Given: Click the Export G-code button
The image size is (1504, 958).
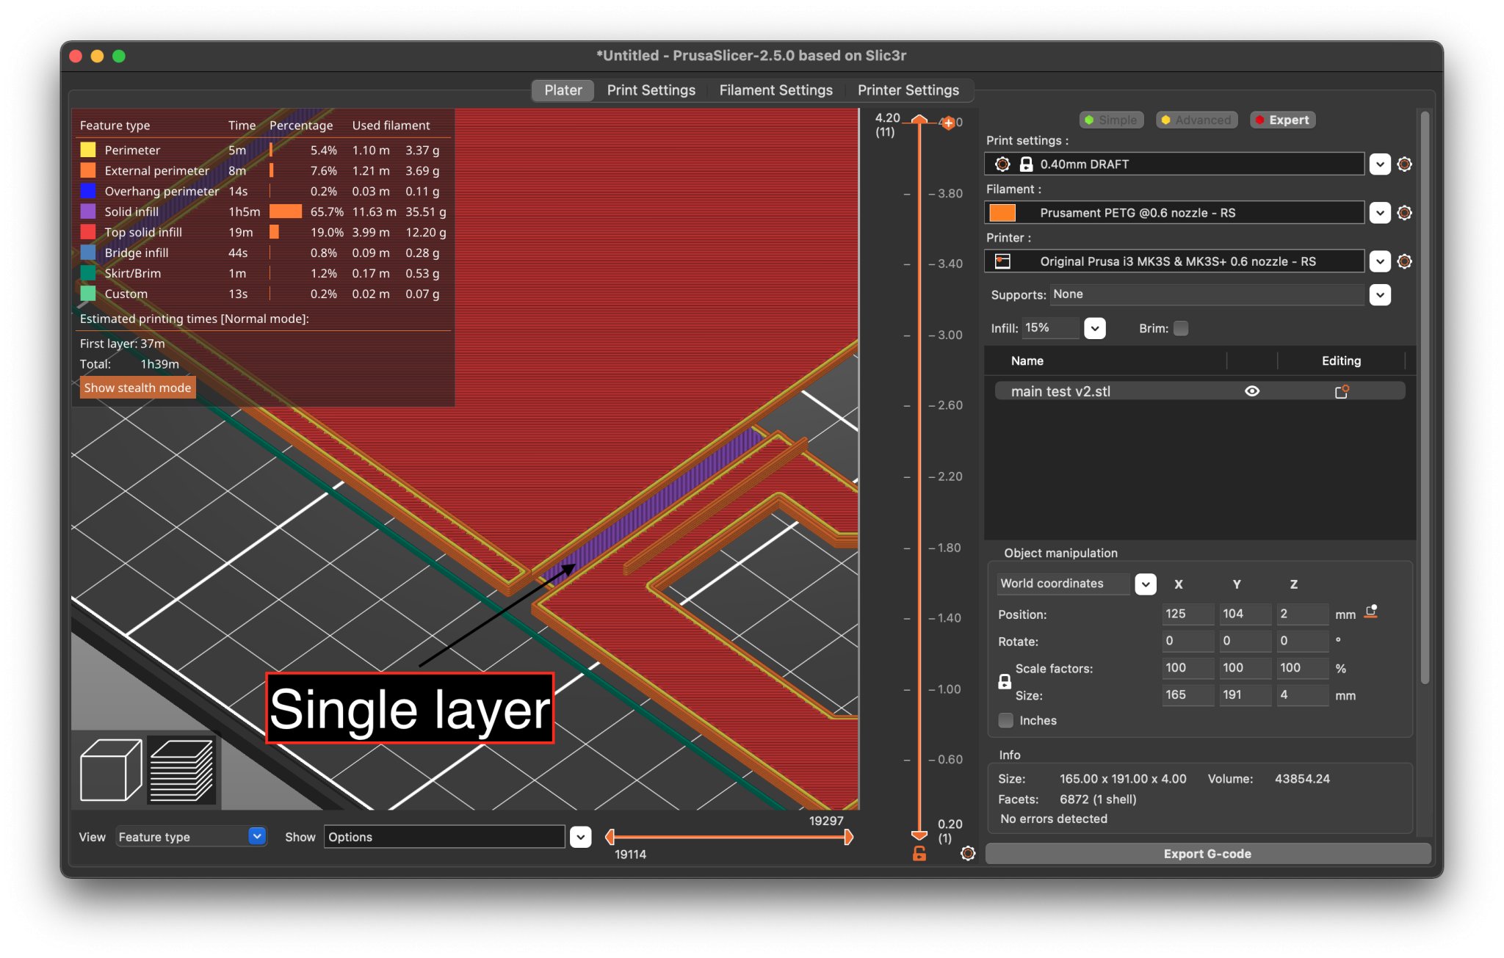Looking at the screenshot, I should [1207, 854].
